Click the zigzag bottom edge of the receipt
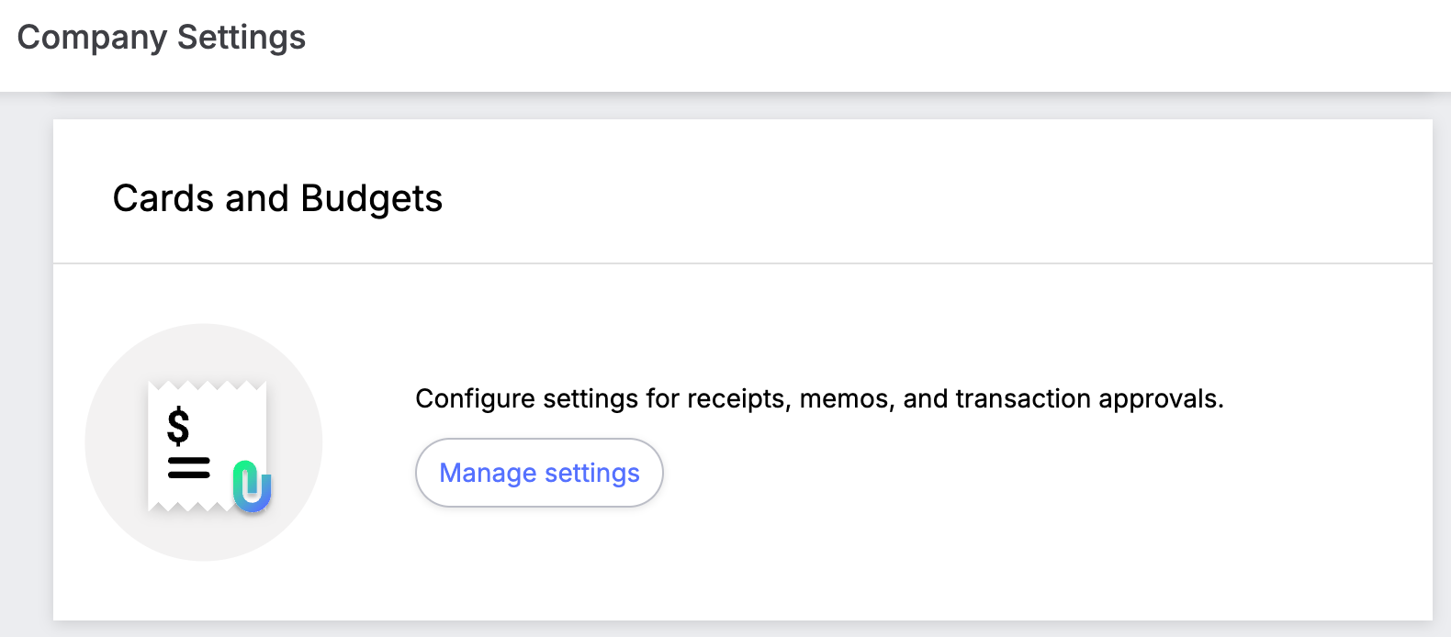The height and width of the screenshot is (637, 1451). click(190, 506)
